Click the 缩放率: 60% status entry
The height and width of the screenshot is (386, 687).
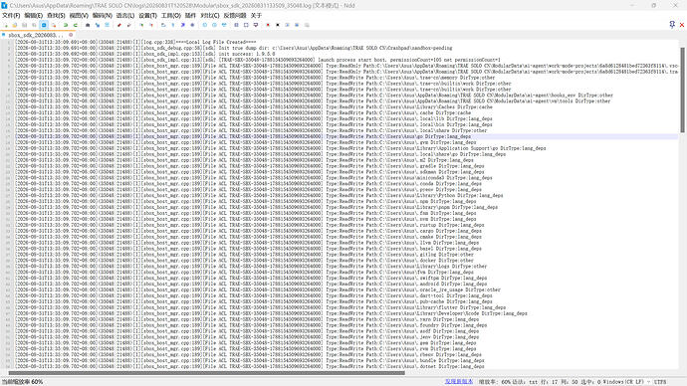pos(495,382)
